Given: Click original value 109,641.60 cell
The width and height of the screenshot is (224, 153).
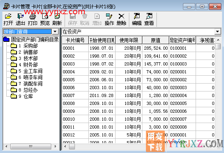Looking at the screenshot, I should [x=155, y=56].
